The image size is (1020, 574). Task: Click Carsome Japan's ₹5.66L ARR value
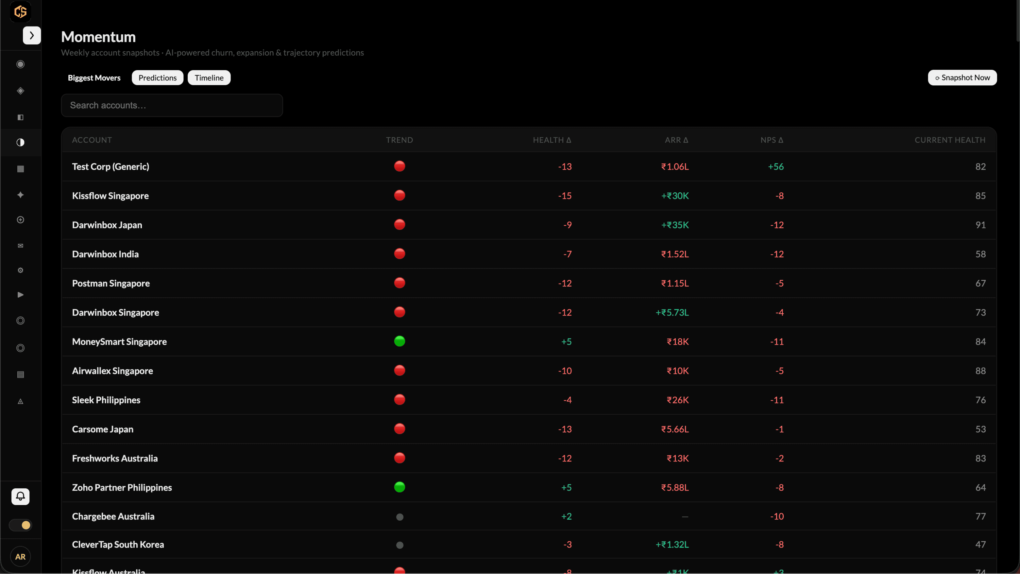pos(675,429)
